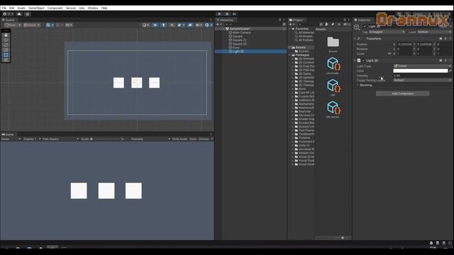Select the Scale tool in Scene overlay
The image size is (454, 255).
[6, 50]
